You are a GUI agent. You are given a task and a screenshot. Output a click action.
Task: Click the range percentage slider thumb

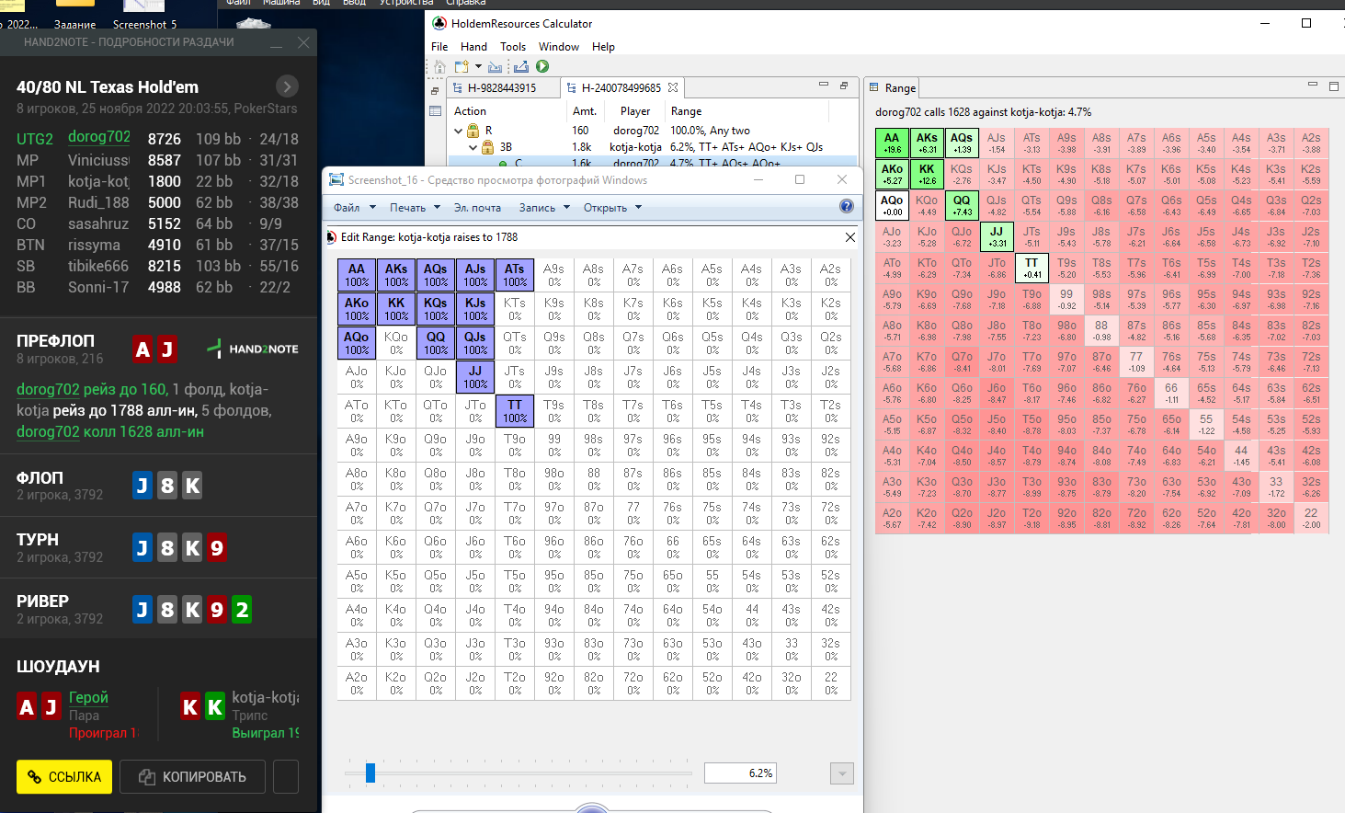370,773
